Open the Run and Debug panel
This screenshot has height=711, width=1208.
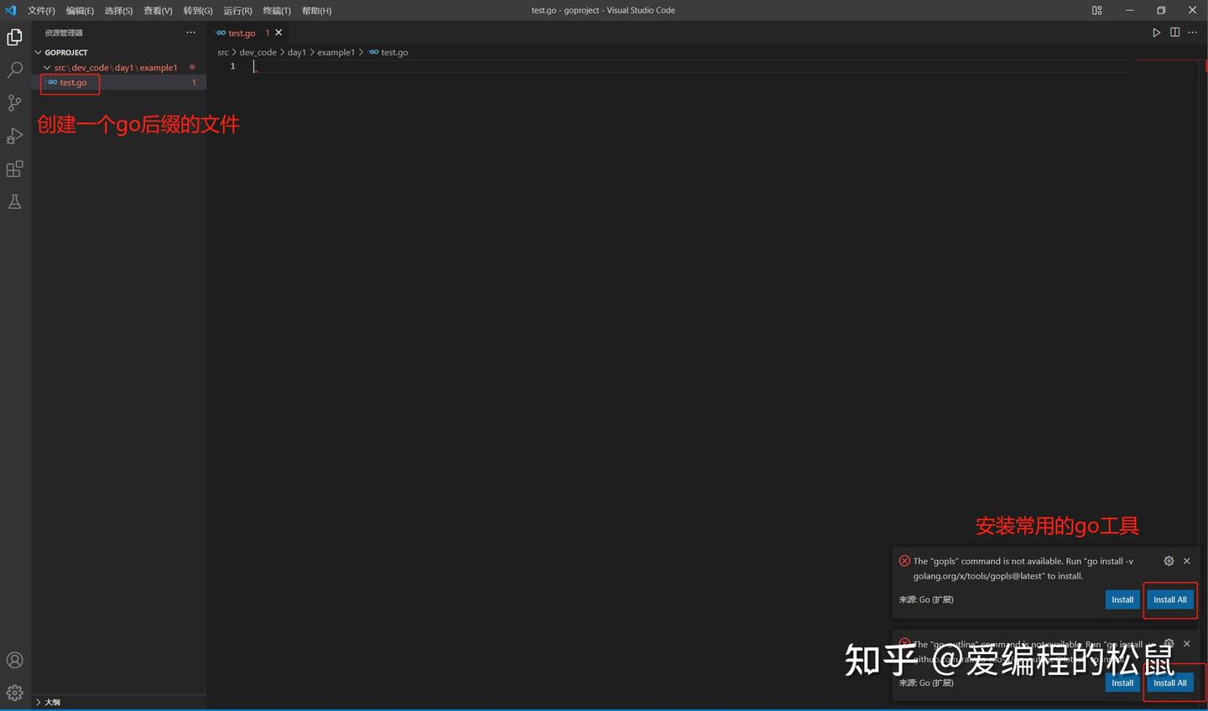click(x=14, y=135)
